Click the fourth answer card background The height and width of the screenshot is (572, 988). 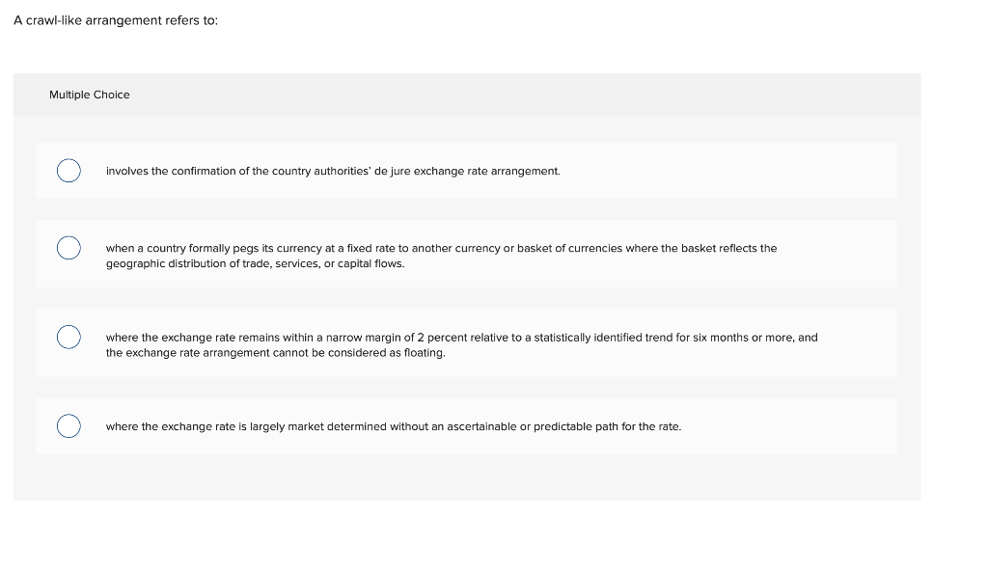pyautogui.click(x=466, y=425)
